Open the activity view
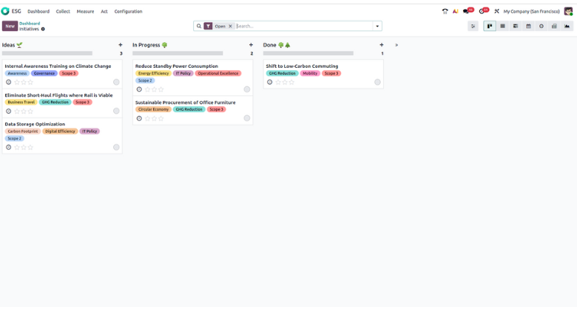 tap(541, 26)
